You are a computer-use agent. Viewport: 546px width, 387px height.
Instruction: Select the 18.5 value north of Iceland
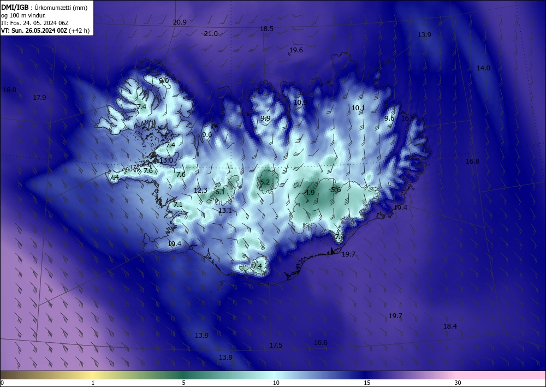[x=266, y=29]
